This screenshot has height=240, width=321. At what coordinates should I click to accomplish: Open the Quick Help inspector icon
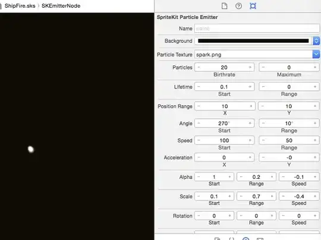pos(238,6)
